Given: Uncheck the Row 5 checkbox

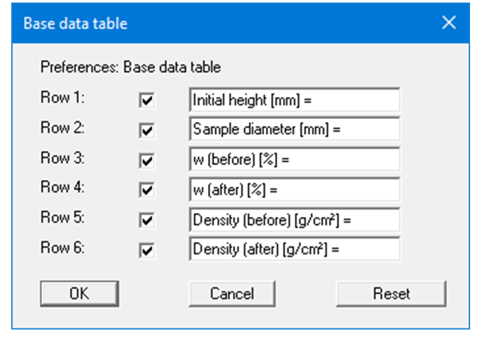Looking at the screenshot, I should 146,221.
